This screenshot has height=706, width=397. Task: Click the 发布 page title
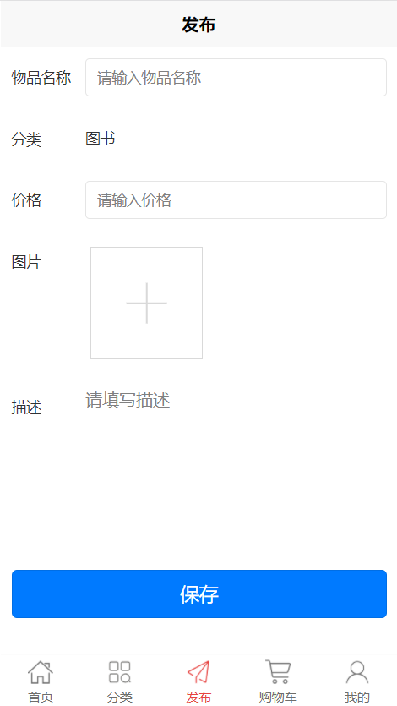pos(198,25)
